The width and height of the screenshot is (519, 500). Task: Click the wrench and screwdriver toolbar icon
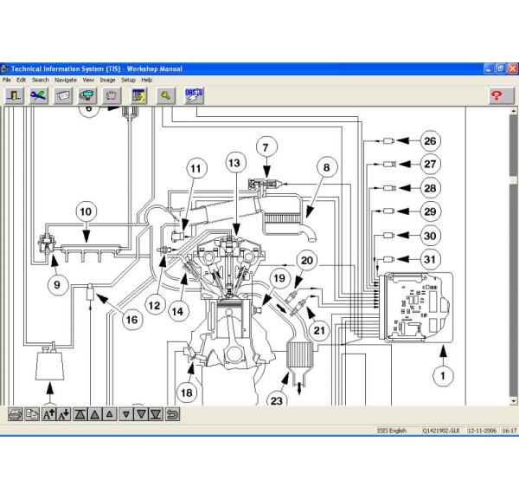(39, 96)
